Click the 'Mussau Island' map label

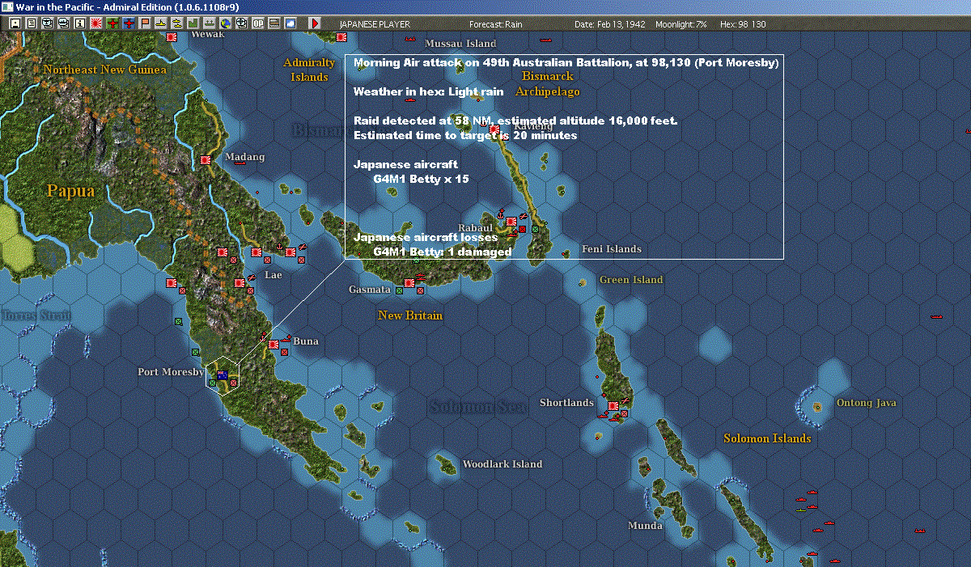pos(460,43)
